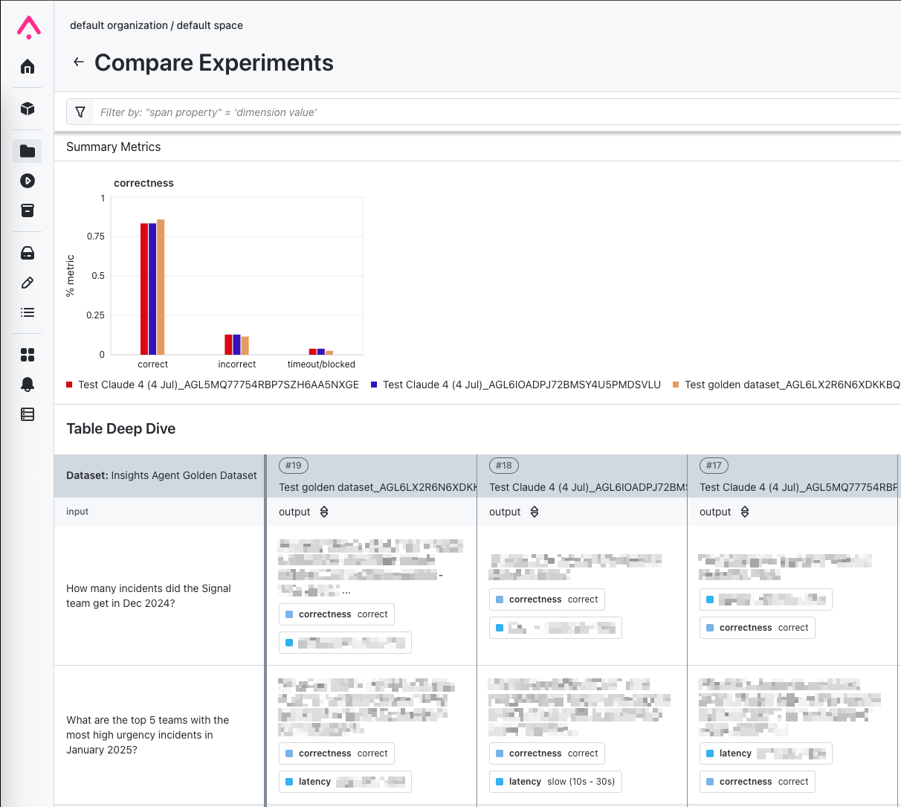901x807 pixels.
Task: Open the datasets archive icon in the sidebar
Action: tap(28, 210)
